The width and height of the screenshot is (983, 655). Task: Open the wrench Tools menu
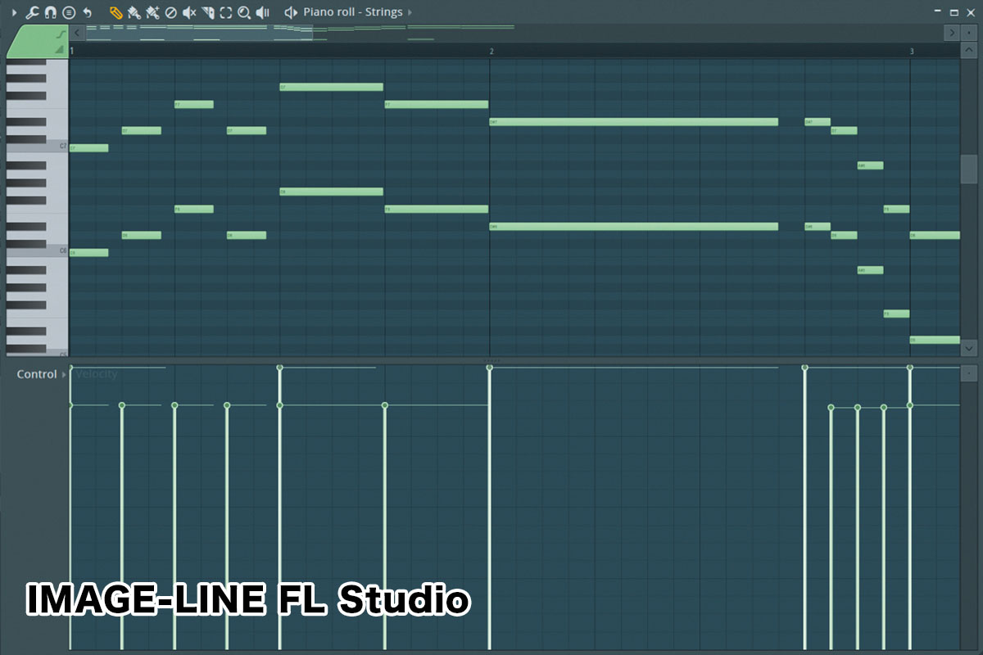32,12
